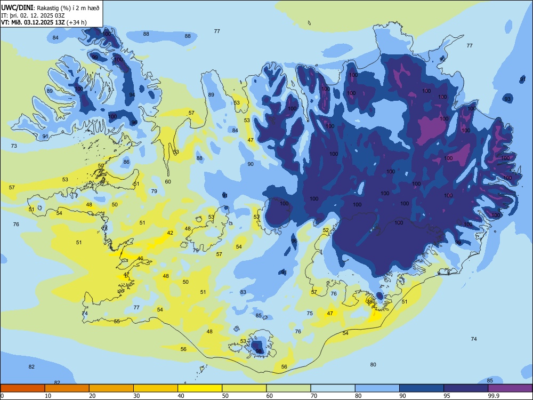Click the medium blue 80–90 legend swatch
The image size is (533, 400).
tap(377, 388)
